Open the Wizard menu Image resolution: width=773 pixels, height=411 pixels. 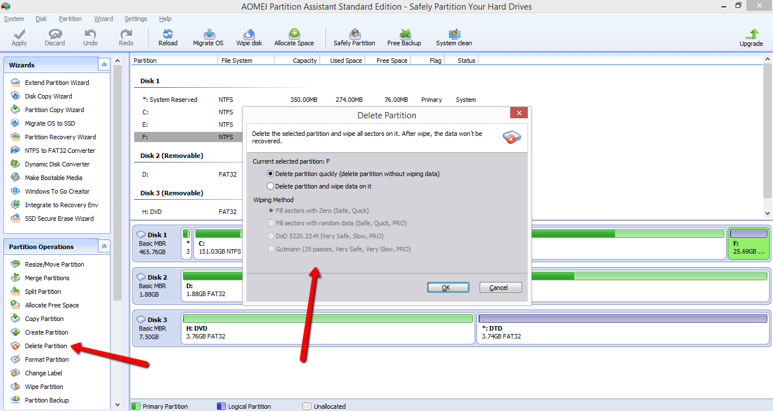[104, 19]
